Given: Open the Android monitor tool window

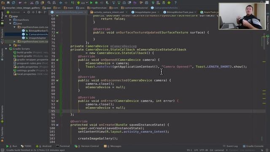Looking at the screenshot, I should (x=43, y=146).
